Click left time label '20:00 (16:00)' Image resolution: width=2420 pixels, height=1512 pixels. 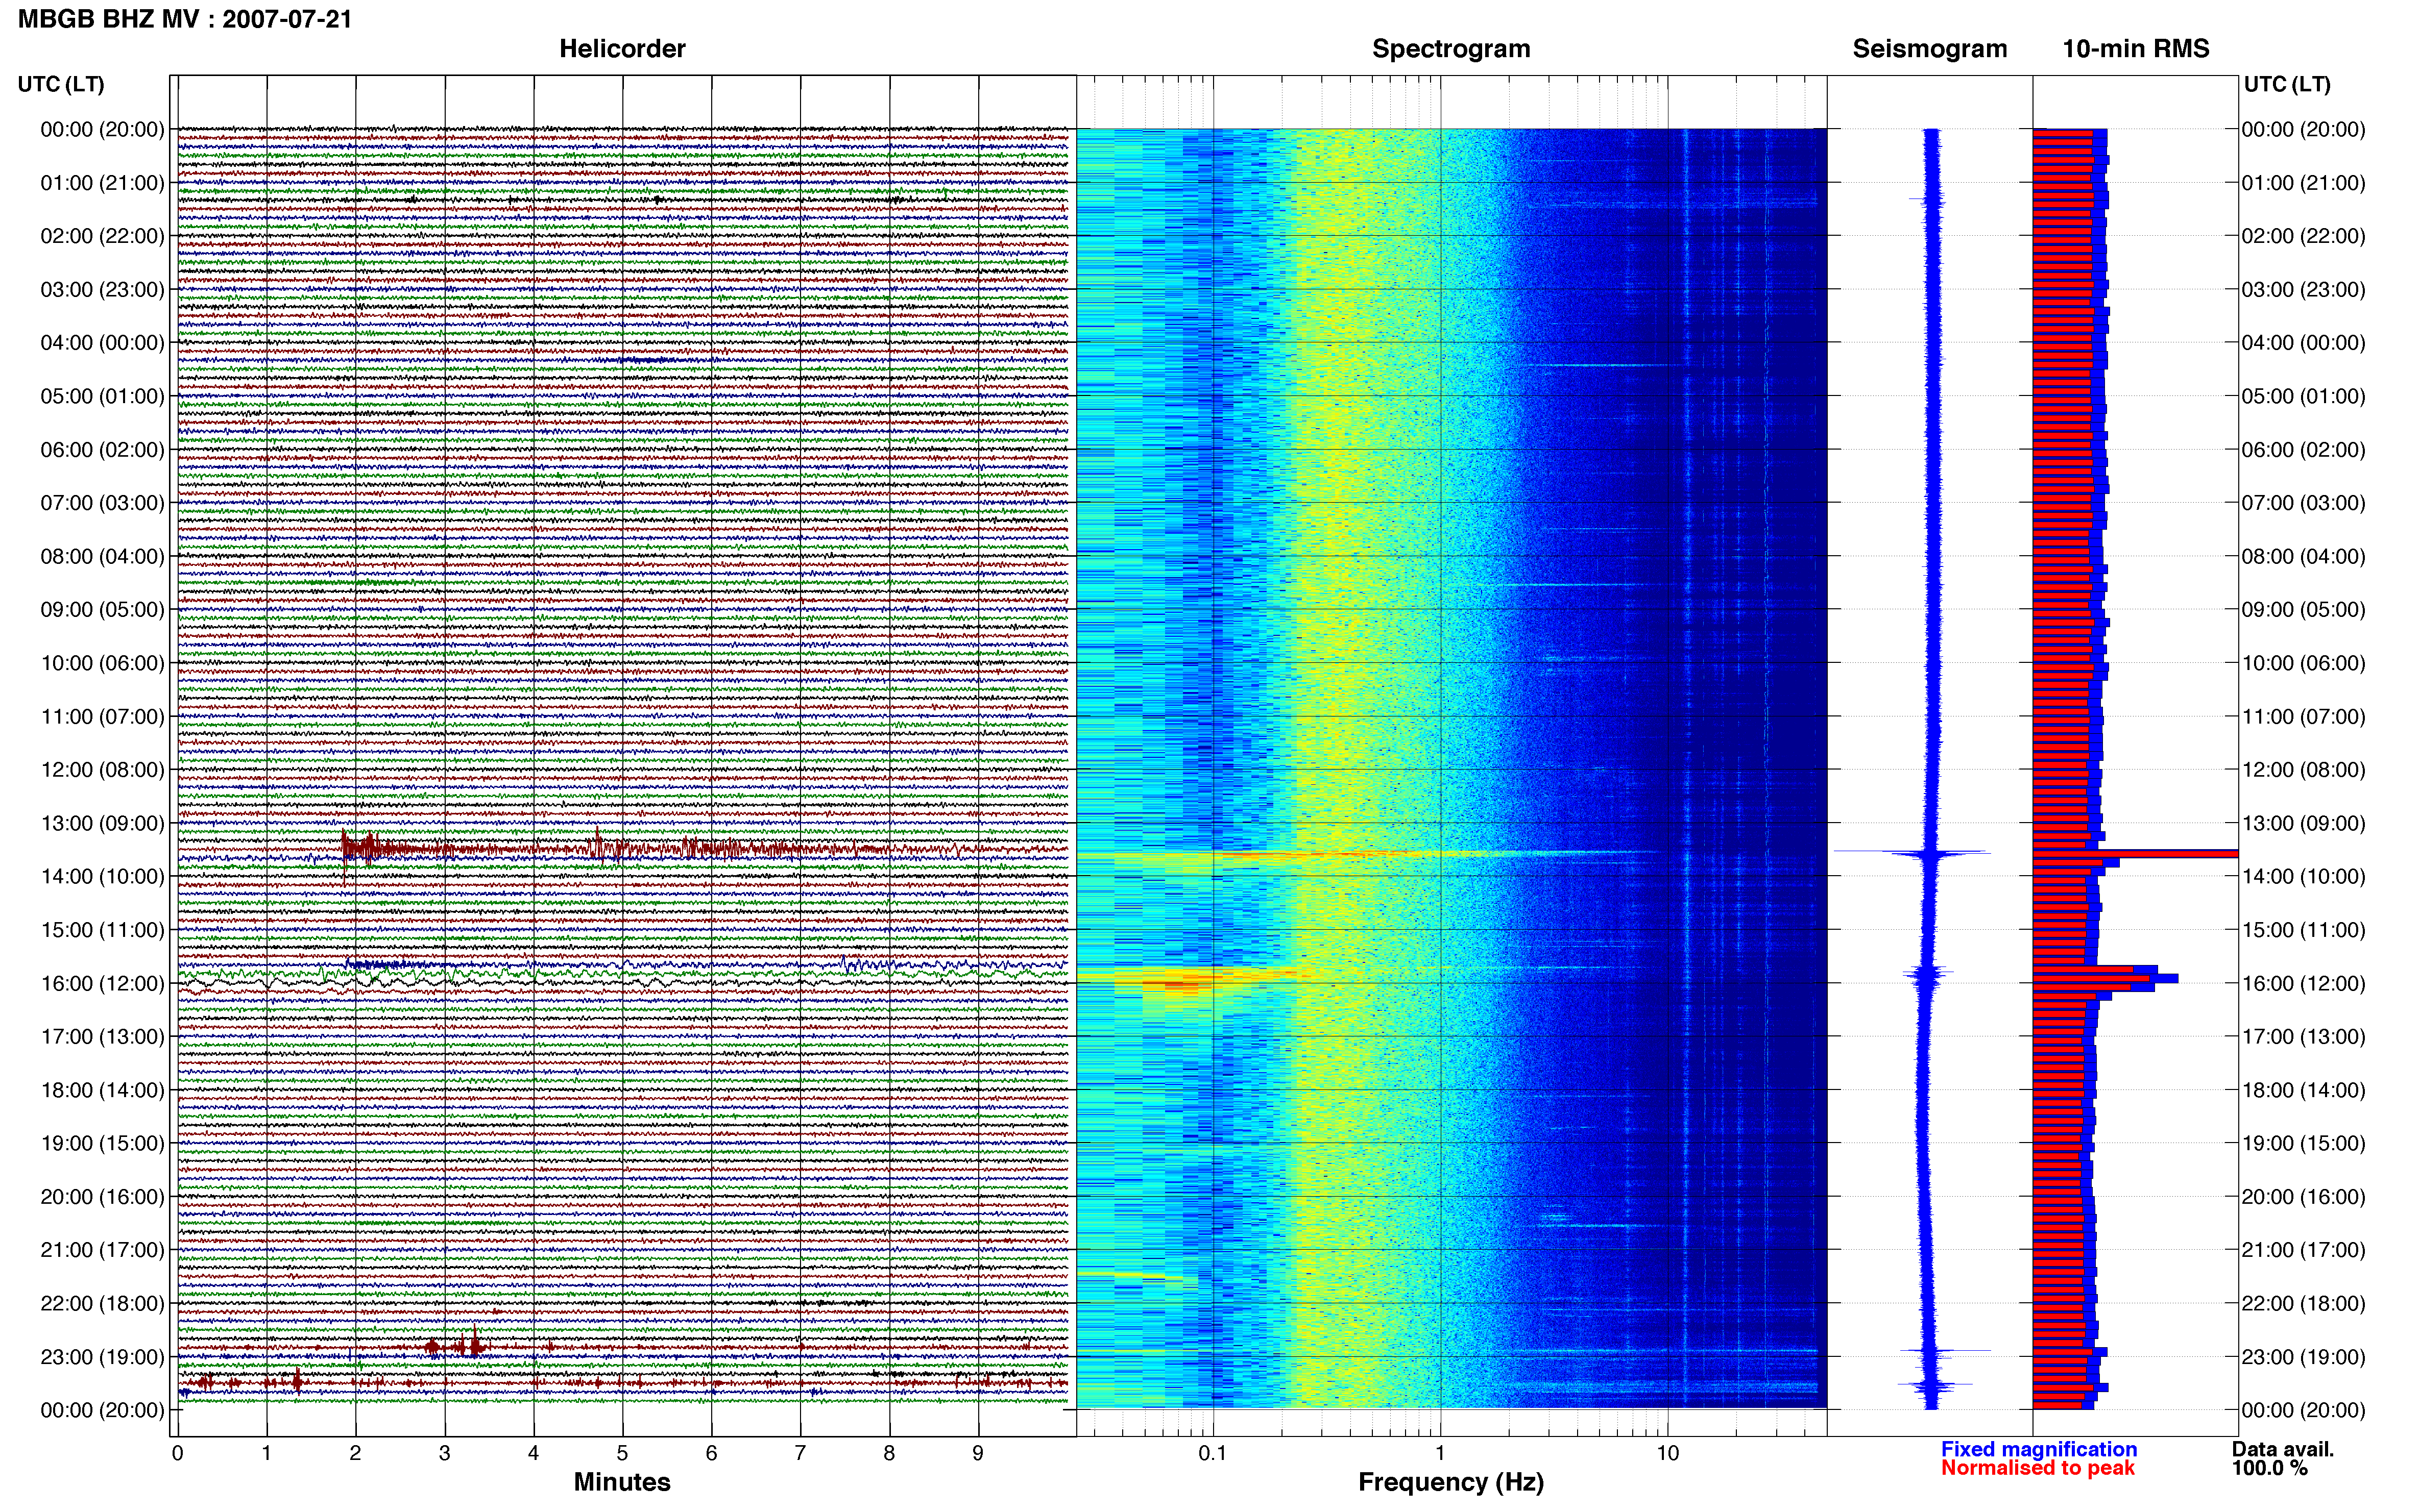click(x=102, y=1196)
